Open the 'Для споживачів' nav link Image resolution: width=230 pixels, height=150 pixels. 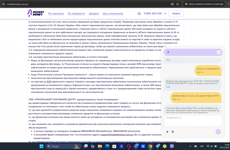click(113, 13)
